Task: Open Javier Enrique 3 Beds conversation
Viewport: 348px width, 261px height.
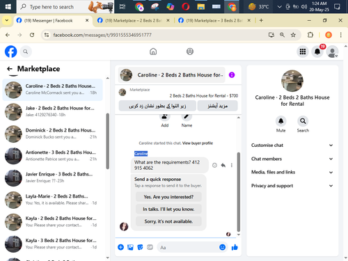Action: 53,178
